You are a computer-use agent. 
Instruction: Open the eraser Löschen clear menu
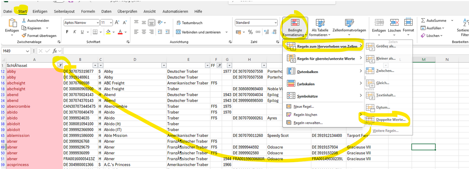pos(432,35)
